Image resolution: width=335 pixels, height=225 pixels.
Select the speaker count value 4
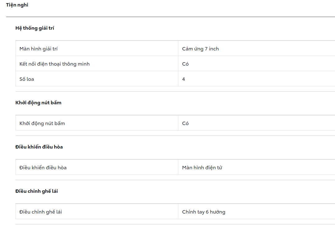point(184,79)
